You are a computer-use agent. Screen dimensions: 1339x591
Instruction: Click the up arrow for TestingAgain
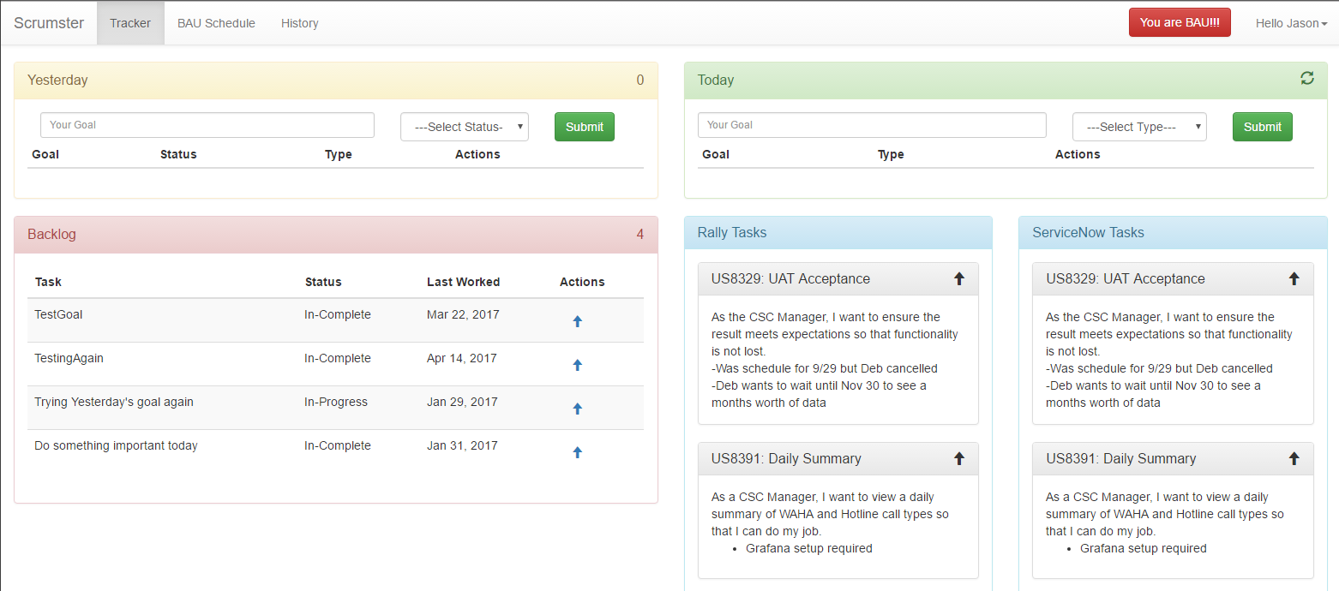pyautogui.click(x=577, y=364)
